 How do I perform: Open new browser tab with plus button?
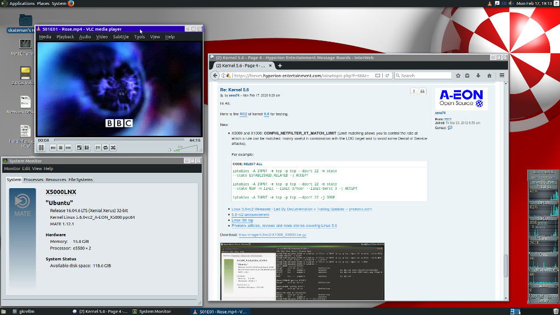pos(280,66)
